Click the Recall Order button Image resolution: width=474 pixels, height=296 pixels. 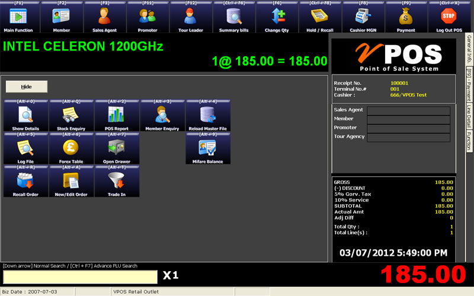tap(25, 181)
